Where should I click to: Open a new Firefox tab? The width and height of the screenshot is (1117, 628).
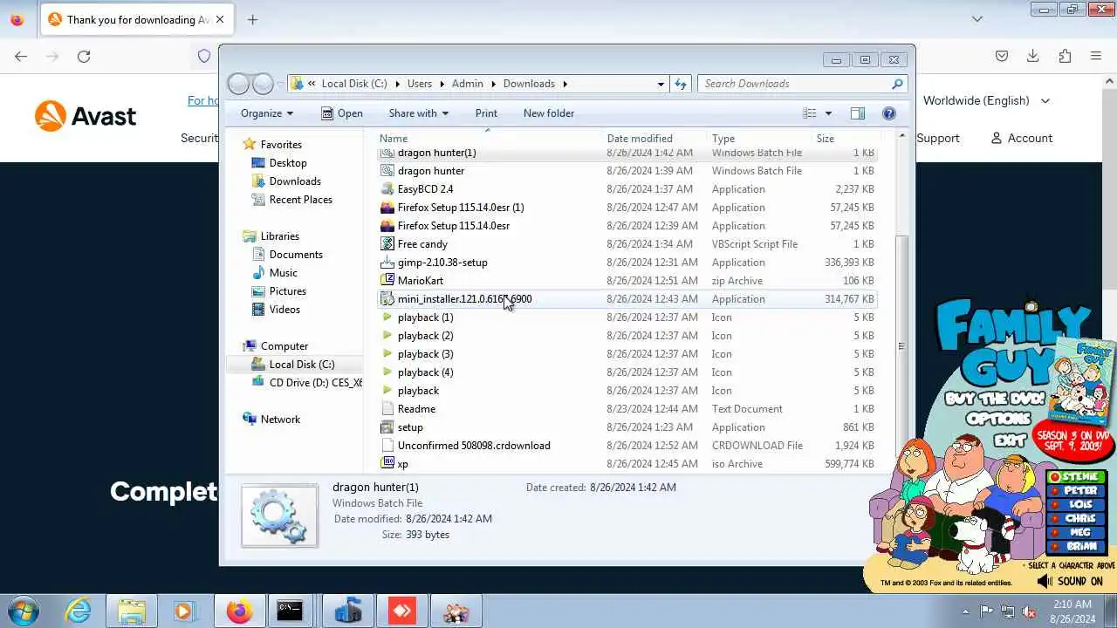252,19
